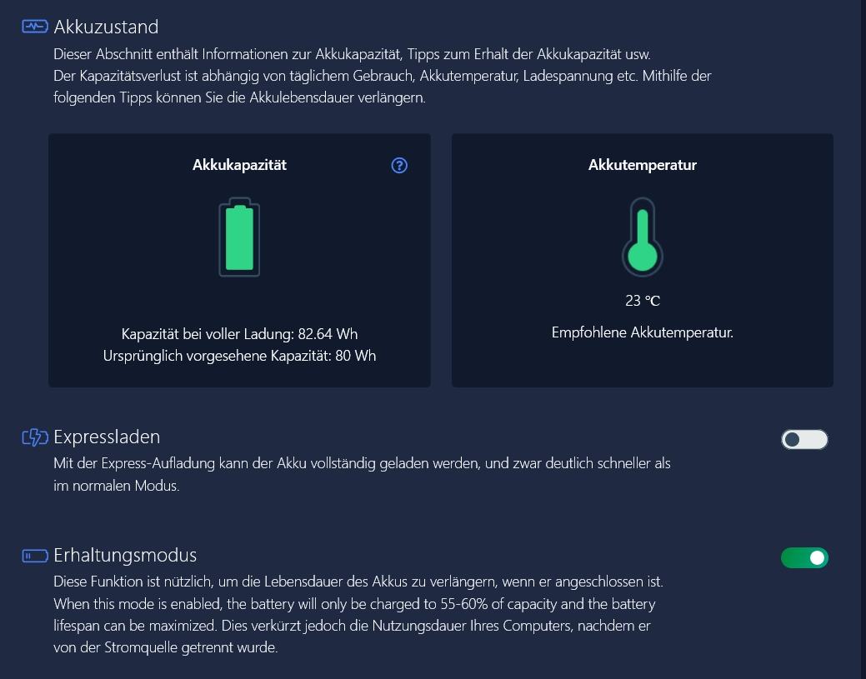Image resolution: width=866 pixels, height=679 pixels.
Task: Click the Erhaltungsmodus heading label
Action: click(x=125, y=555)
